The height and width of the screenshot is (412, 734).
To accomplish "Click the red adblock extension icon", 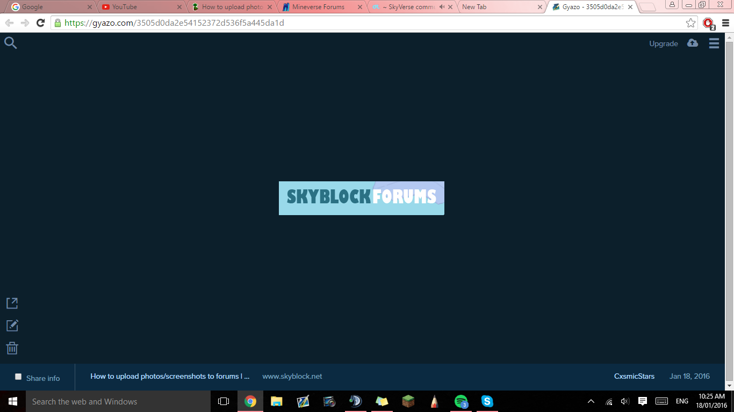I will coord(709,23).
